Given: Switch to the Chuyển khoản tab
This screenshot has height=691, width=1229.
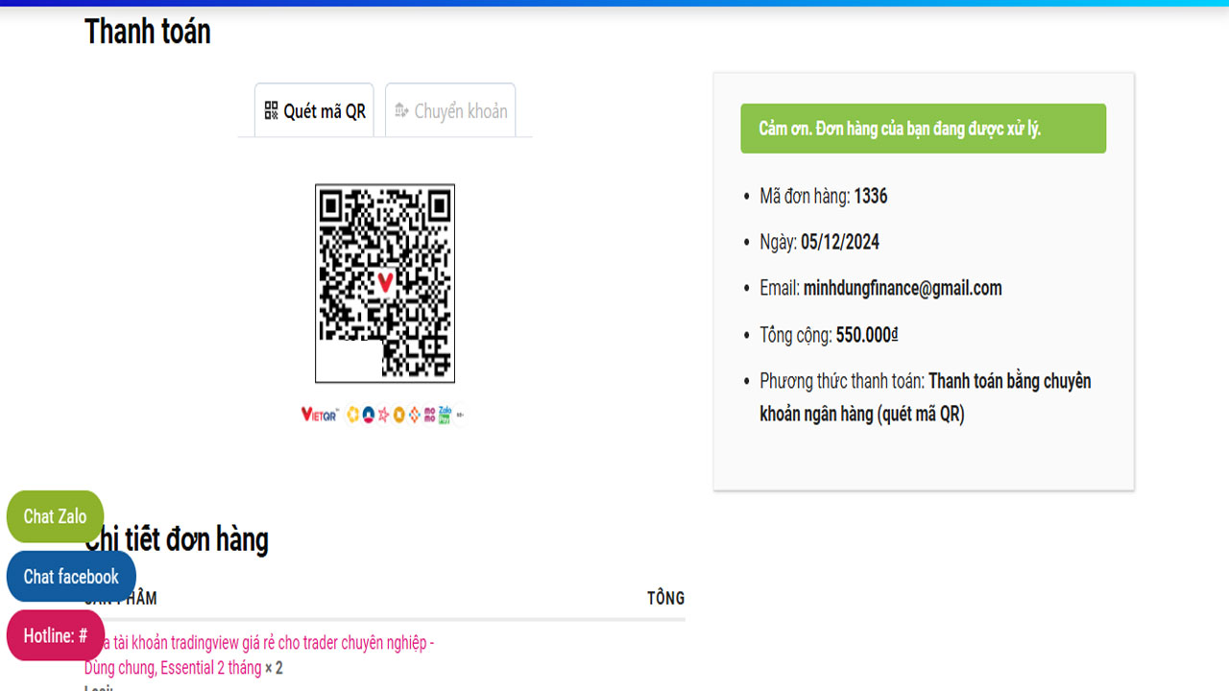Looking at the screenshot, I should pos(449,110).
